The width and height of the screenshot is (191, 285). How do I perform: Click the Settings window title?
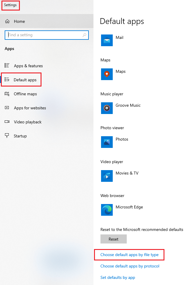(x=10, y=5)
